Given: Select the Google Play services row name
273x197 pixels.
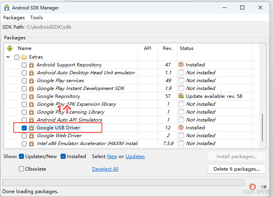Looking at the screenshot, I should (61, 81).
